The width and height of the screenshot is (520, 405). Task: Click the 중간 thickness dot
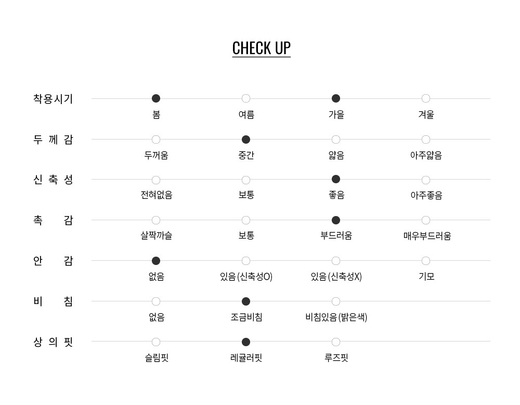tap(246, 140)
